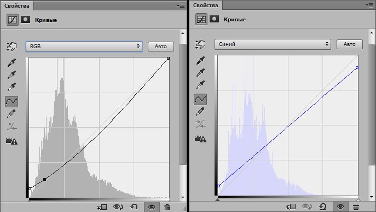Select draw curve pencil tool in the left panel

[x=11, y=114]
